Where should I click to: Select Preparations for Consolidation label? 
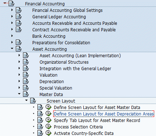click(61, 43)
